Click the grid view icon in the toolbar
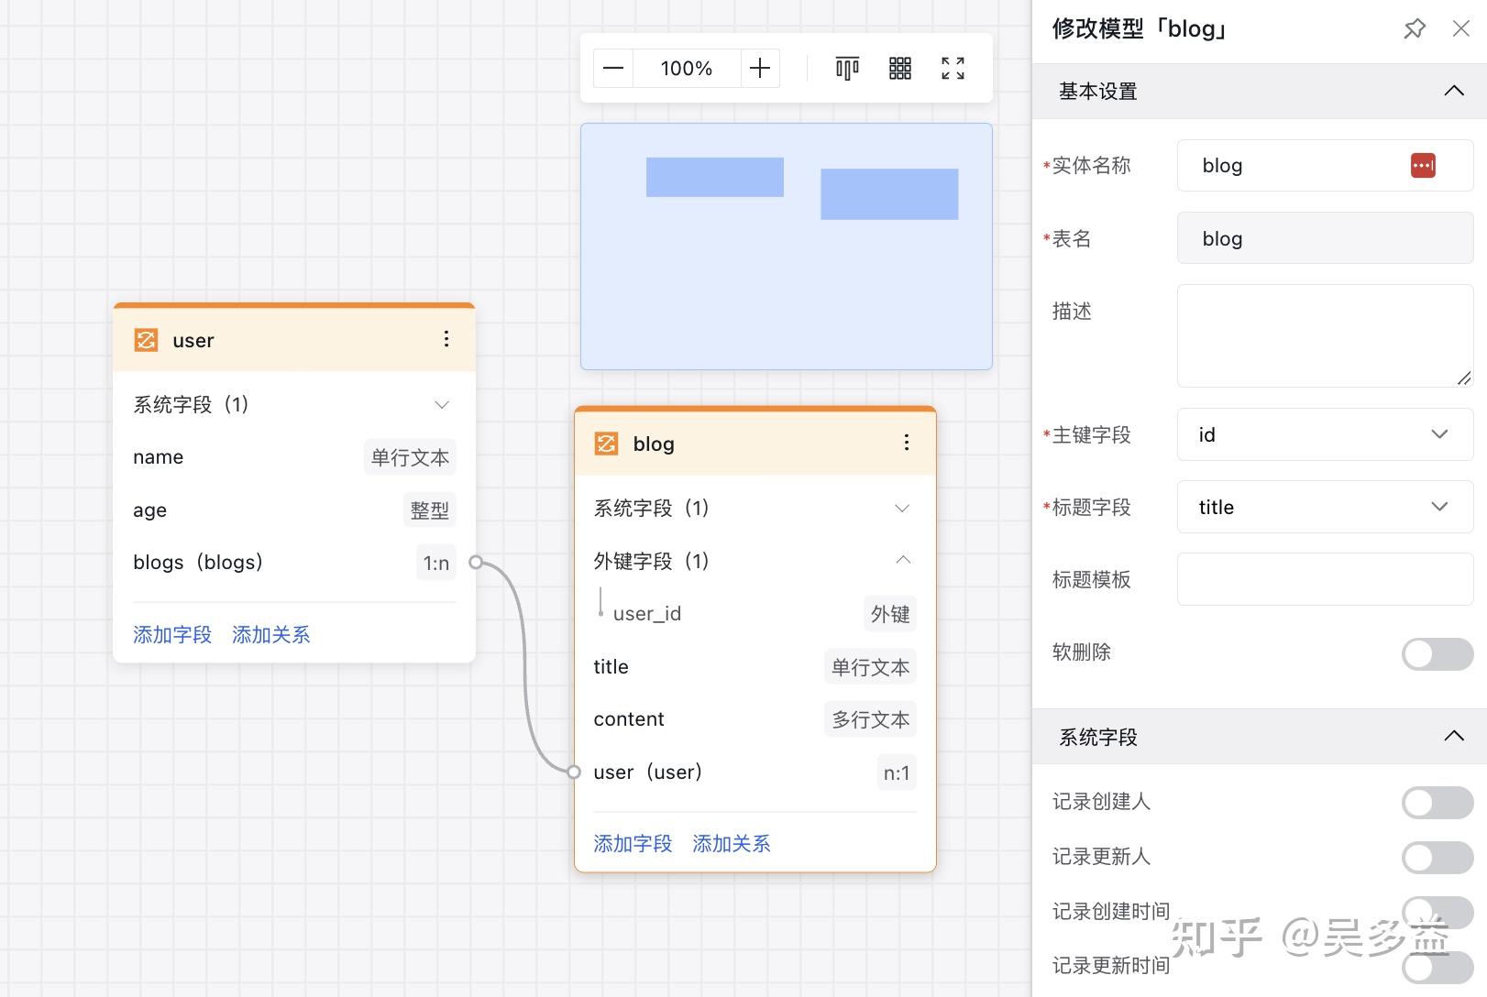1487x997 pixels. [899, 68]
